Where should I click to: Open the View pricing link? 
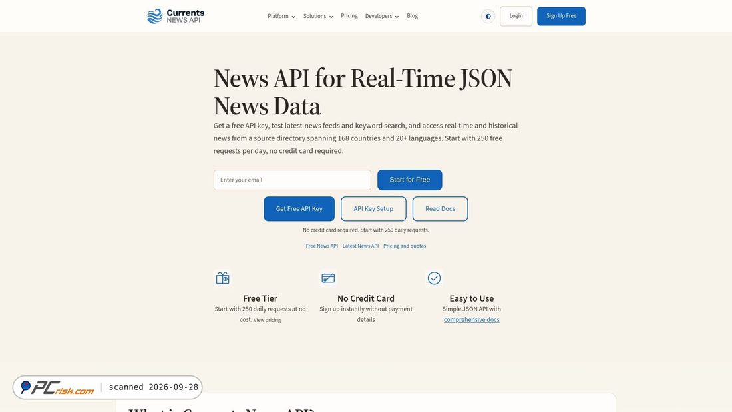(267, 320)
